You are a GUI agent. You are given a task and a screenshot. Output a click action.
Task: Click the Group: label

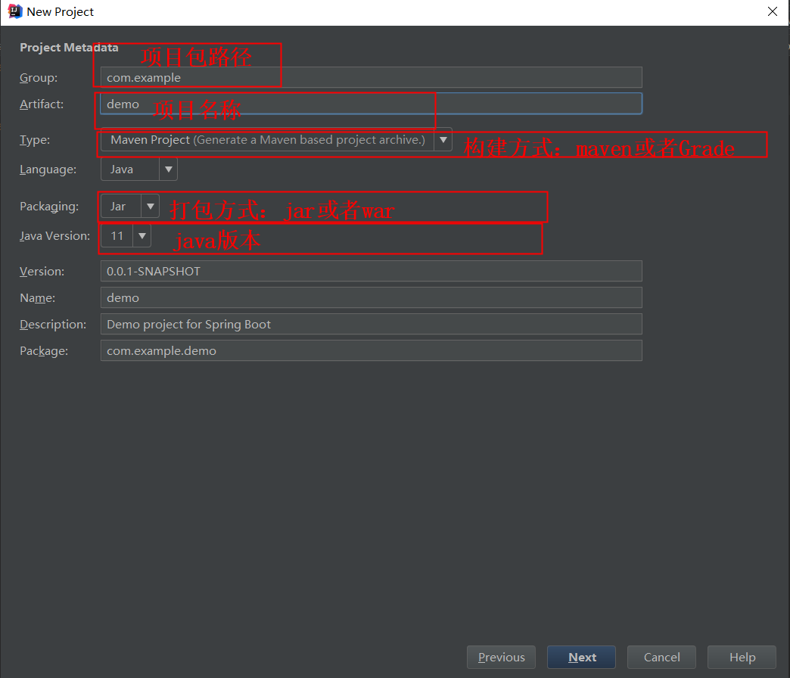click(x=39, y=78)
